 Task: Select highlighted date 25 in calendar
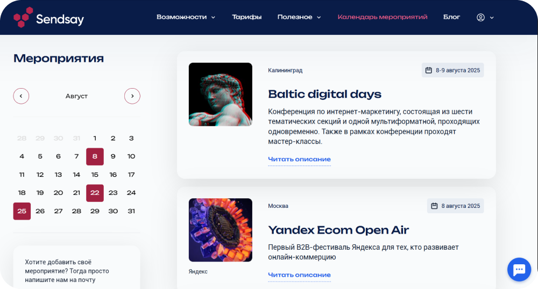[22, 211]
